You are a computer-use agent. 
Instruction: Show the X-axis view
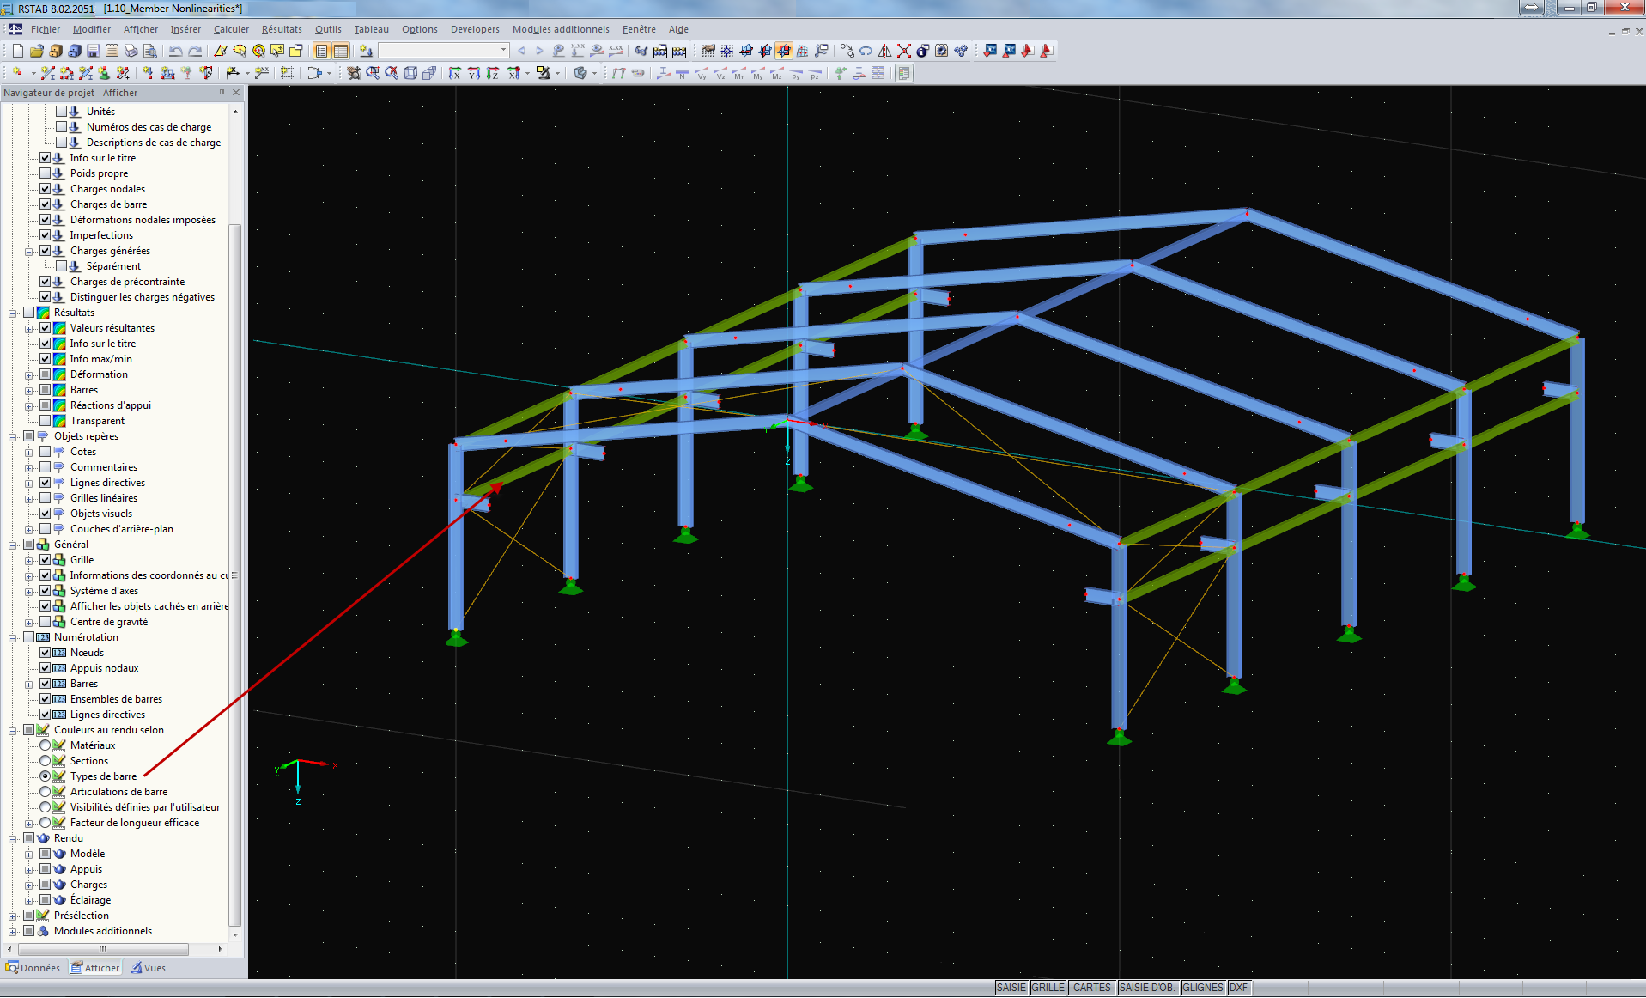click(x=454, y=73)
